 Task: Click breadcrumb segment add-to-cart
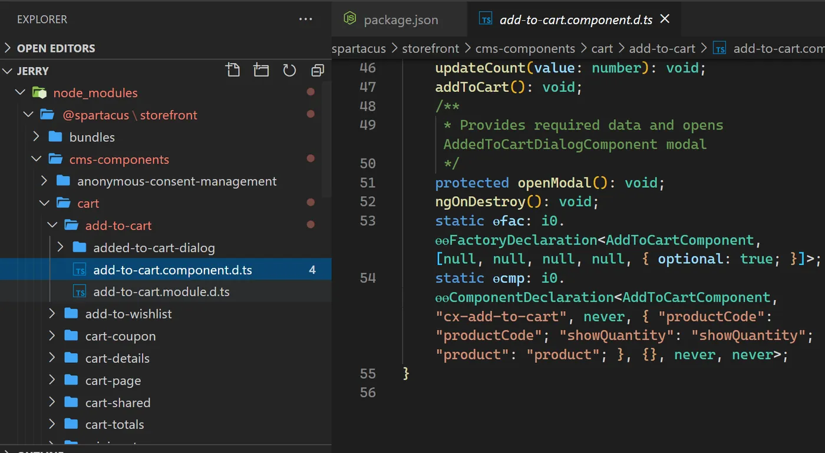coord(662,48)
